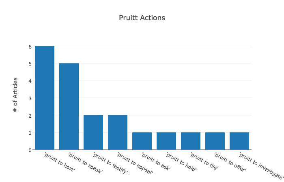Click the 'pruitt to hold' x-axis label
This screenshot has width=284, height=182.
pyautogui.click(x=181, y=161)
